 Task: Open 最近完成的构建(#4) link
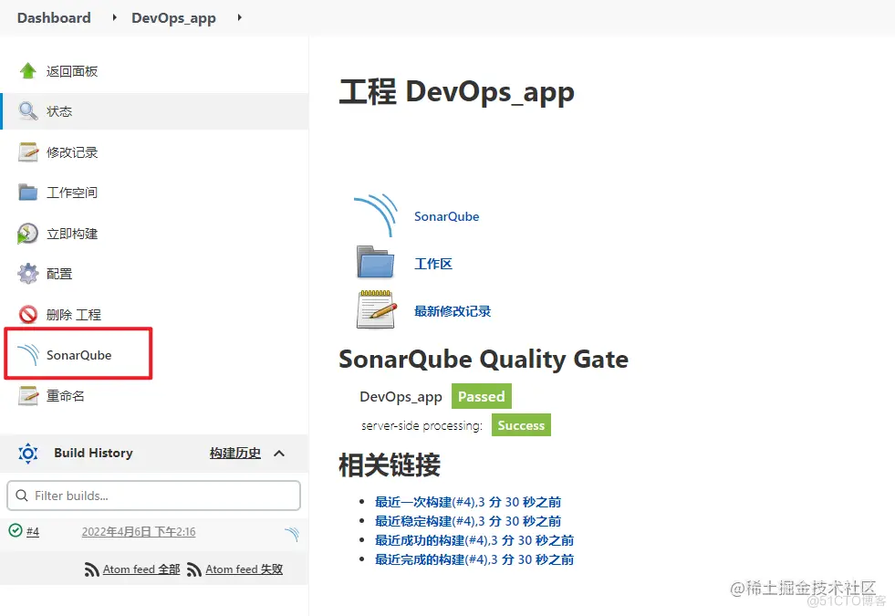point(474,559)
